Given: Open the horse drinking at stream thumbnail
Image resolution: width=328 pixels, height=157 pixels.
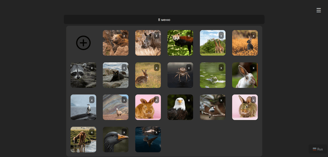Looking at the screenshot, I should pos(83,140).
